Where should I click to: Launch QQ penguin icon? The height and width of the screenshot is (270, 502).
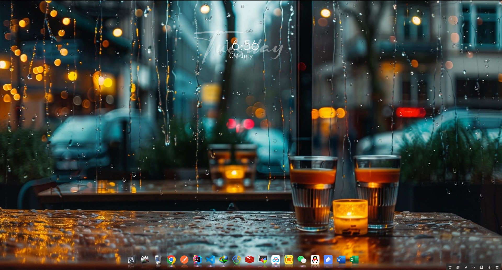tap(315, 260)
